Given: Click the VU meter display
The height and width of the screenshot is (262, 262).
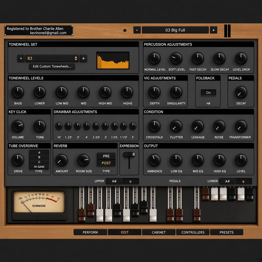Looking at the screenshot, I should pyautogui.click(x=39, y=202).
